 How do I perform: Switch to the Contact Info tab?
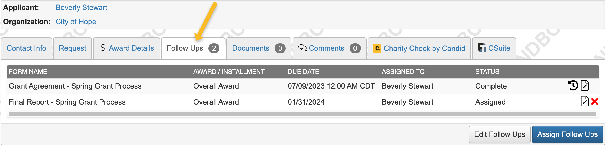pos(26,48)
